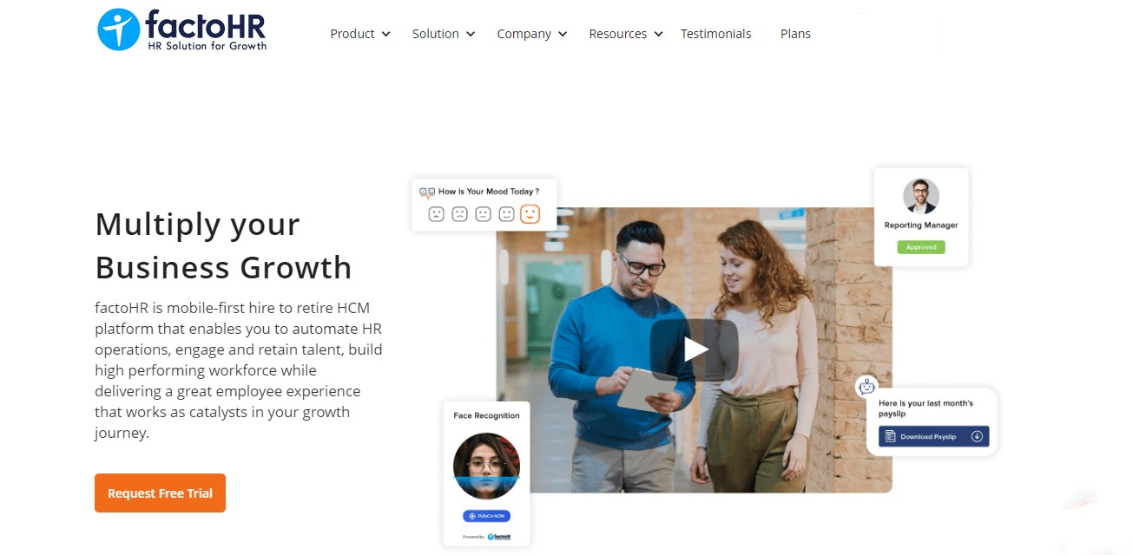This screenshot has width=1133, height=555.
Task: Click the chat bubbles icon beside mood question
Action: point(426,192)
